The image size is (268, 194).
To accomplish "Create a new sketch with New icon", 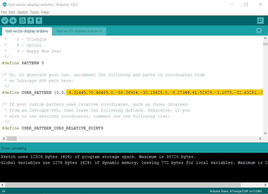I will (x=23, y=21).
